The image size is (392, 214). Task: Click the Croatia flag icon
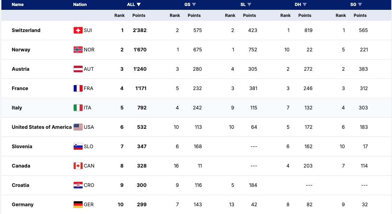point(78,185)
